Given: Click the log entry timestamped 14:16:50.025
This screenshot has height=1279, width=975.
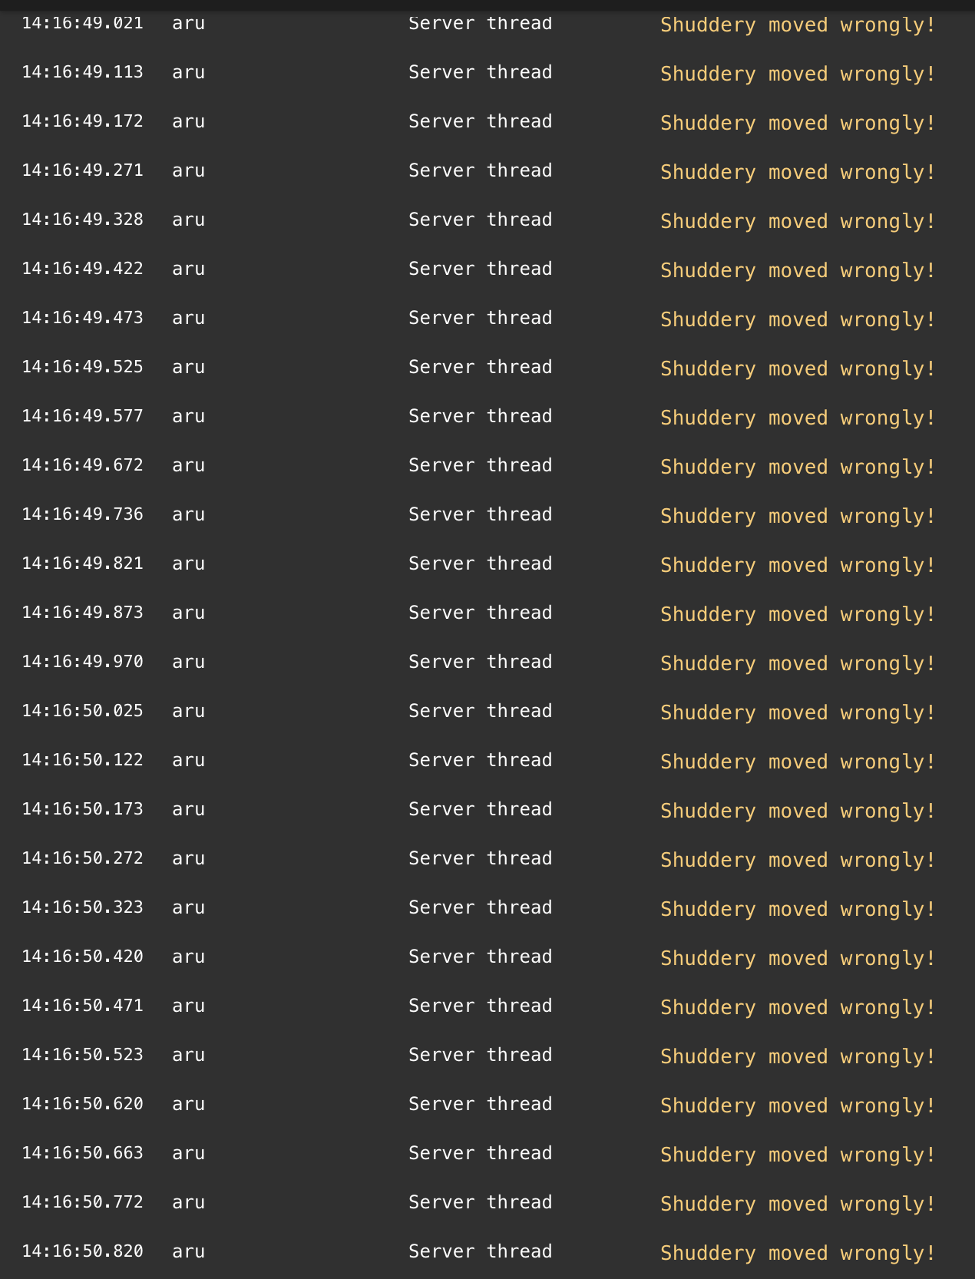Looking at the screenshot, I should tap(82, 711).
